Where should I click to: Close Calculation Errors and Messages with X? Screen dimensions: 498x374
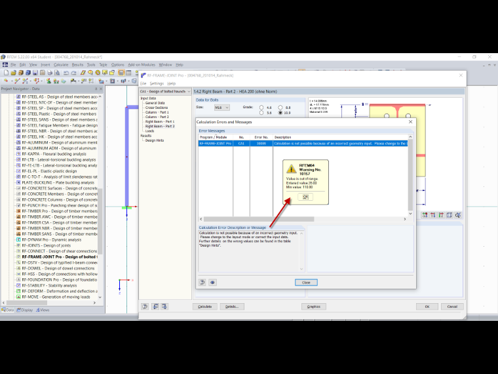[x=410, y=122]
